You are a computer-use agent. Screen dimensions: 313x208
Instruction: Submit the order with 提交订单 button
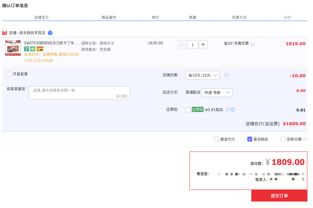coord(279,196)
